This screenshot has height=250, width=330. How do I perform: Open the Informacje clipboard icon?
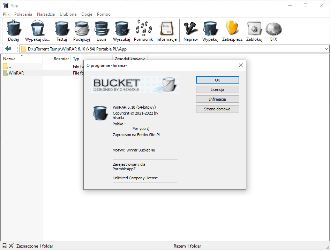point(166,28)
